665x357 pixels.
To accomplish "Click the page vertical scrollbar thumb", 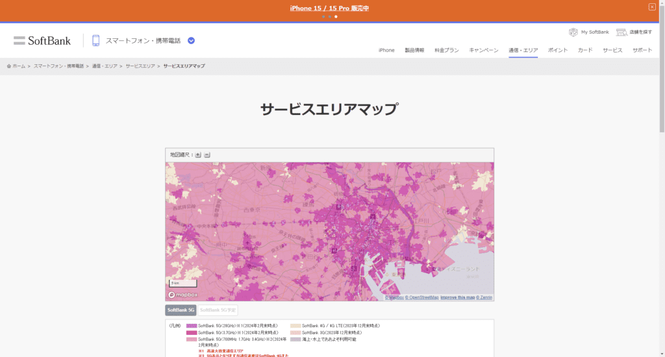I will (662, 68).
